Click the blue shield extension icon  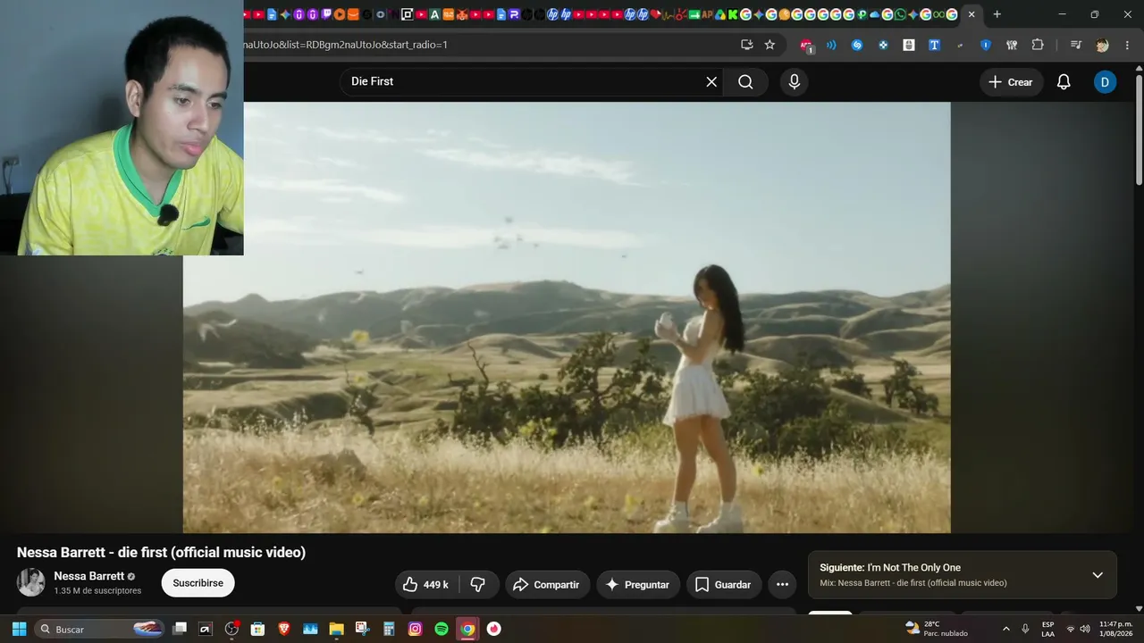pyautogui.click(x=986, y=45)
